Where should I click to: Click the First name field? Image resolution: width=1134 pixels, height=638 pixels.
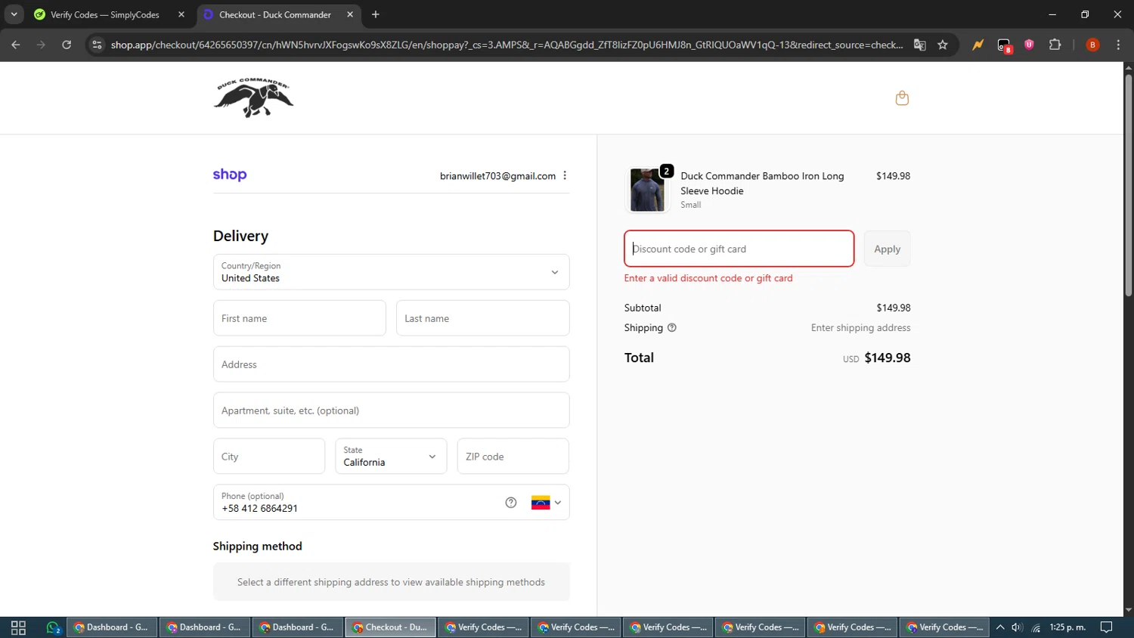299,318
